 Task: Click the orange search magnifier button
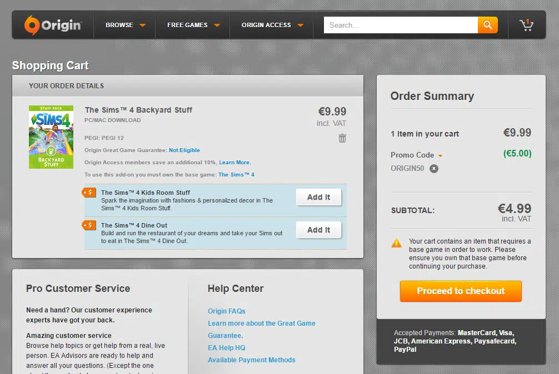487,25
